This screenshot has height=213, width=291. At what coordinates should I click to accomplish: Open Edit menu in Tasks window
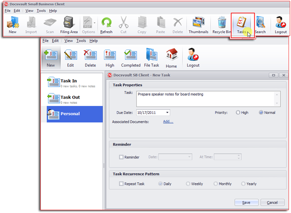point(55,41)
